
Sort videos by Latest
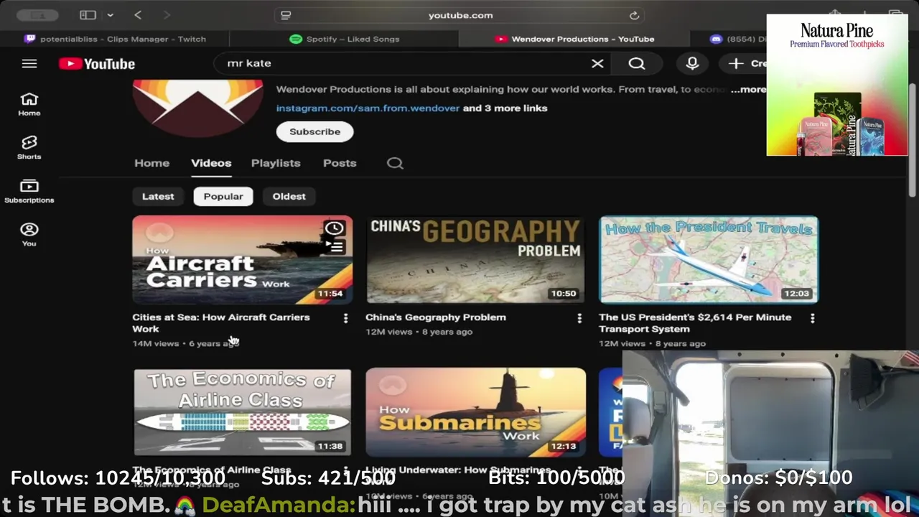tap(158, 196)
